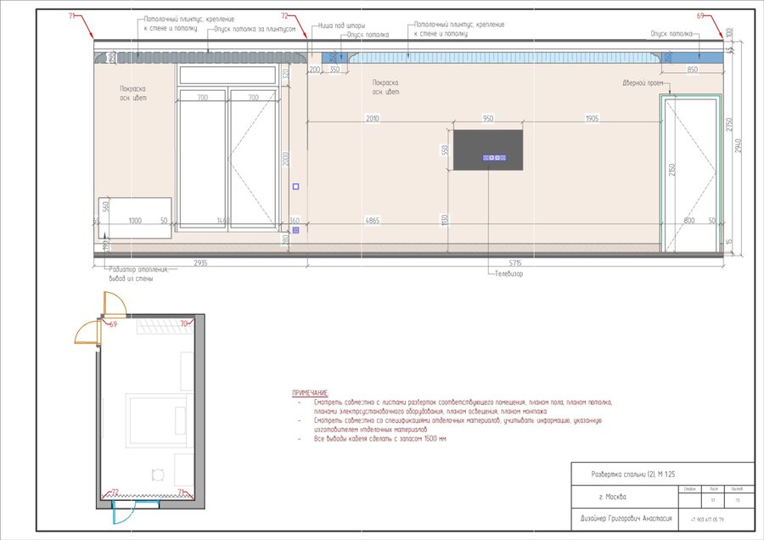Select the radiator rectangle under the window
The height and width of the screenshot is (540, 764).
(135, 218)
